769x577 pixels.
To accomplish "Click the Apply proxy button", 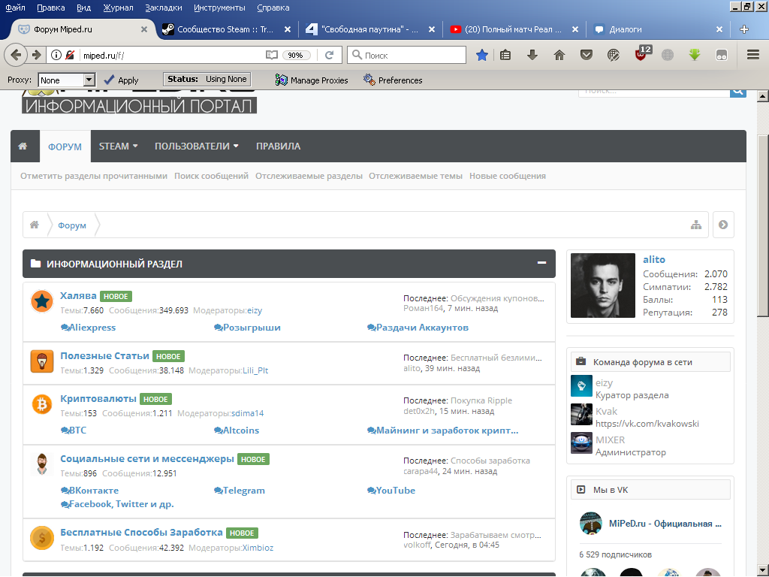I will [121, 80].
